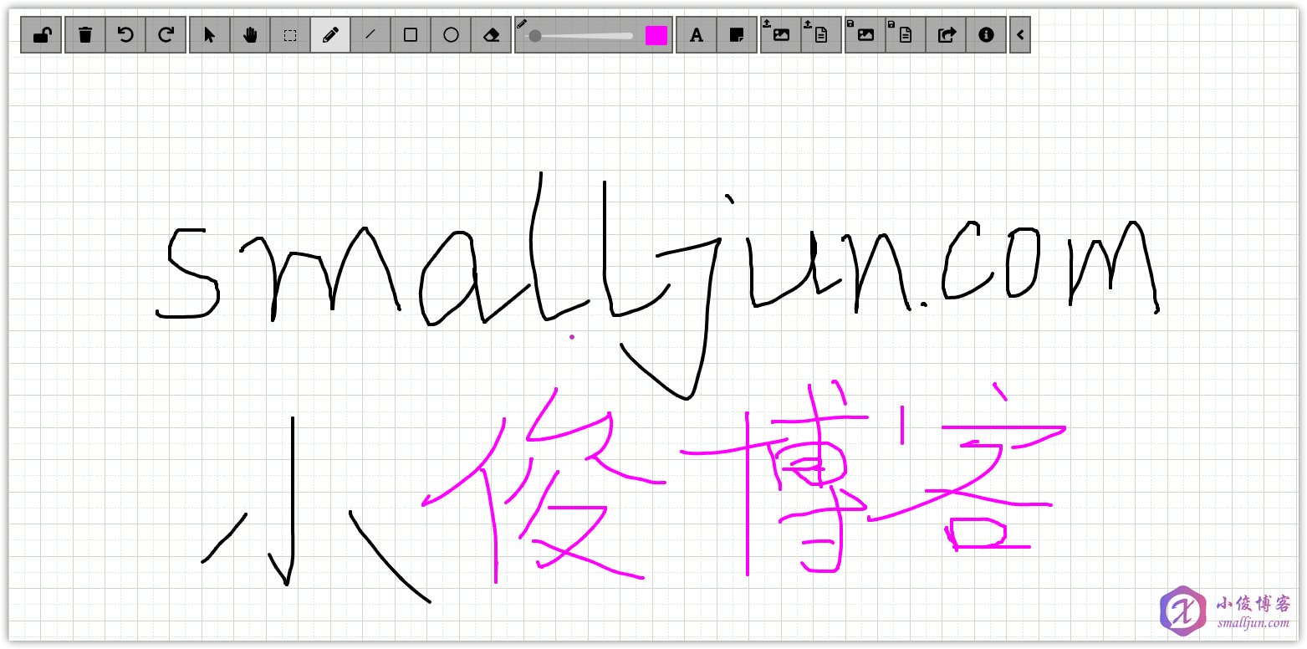1307x649 pixels.
Task: Save the whiteboard as a file
Action: pyautogui.click(x=906, y=35)
